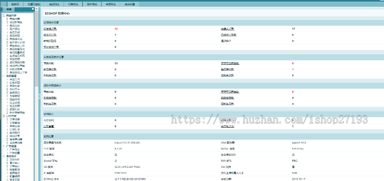Image resolution: width=384 pixels, height=181 pixels.
Task: Open 订单查询 in the sidebar
Action: coord(15,123)
